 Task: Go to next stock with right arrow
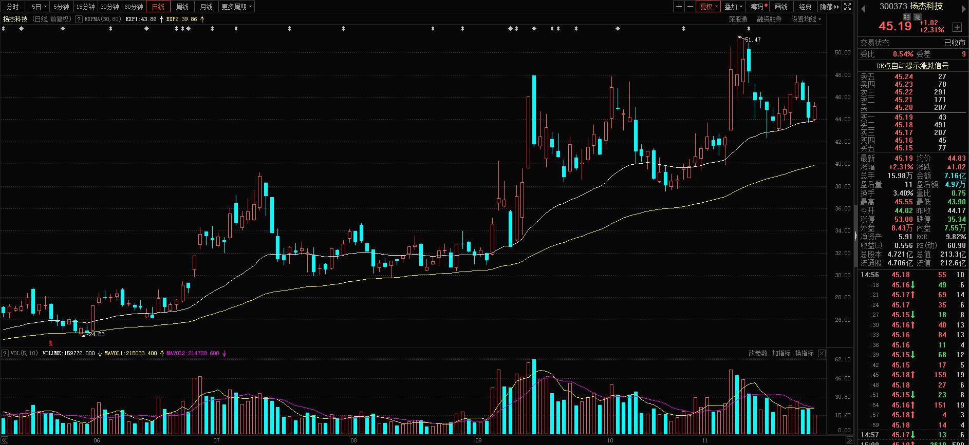(x=963, y=7)
